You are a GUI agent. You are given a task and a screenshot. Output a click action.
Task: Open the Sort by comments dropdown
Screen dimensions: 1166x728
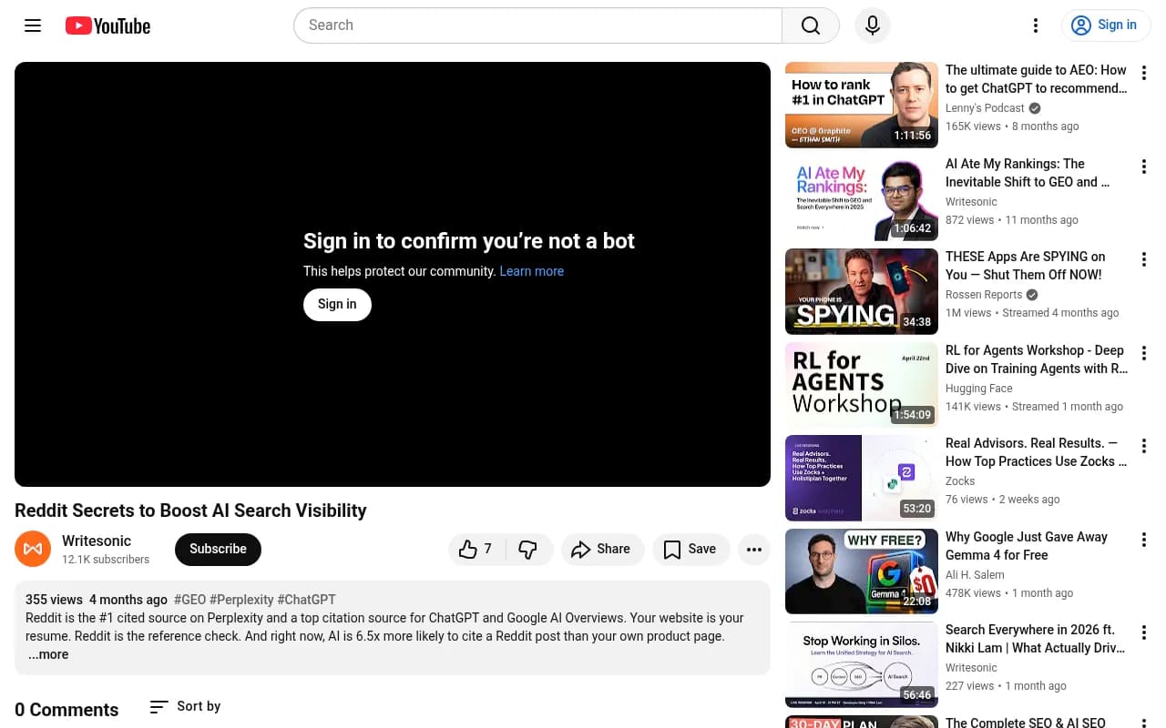[x=185, y=706]
